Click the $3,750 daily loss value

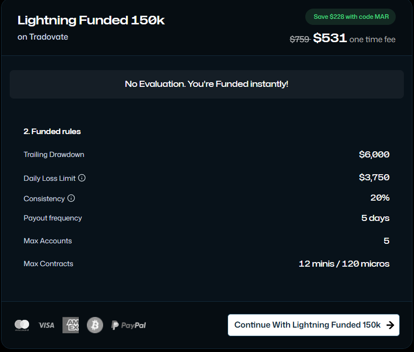coord(374,177)
